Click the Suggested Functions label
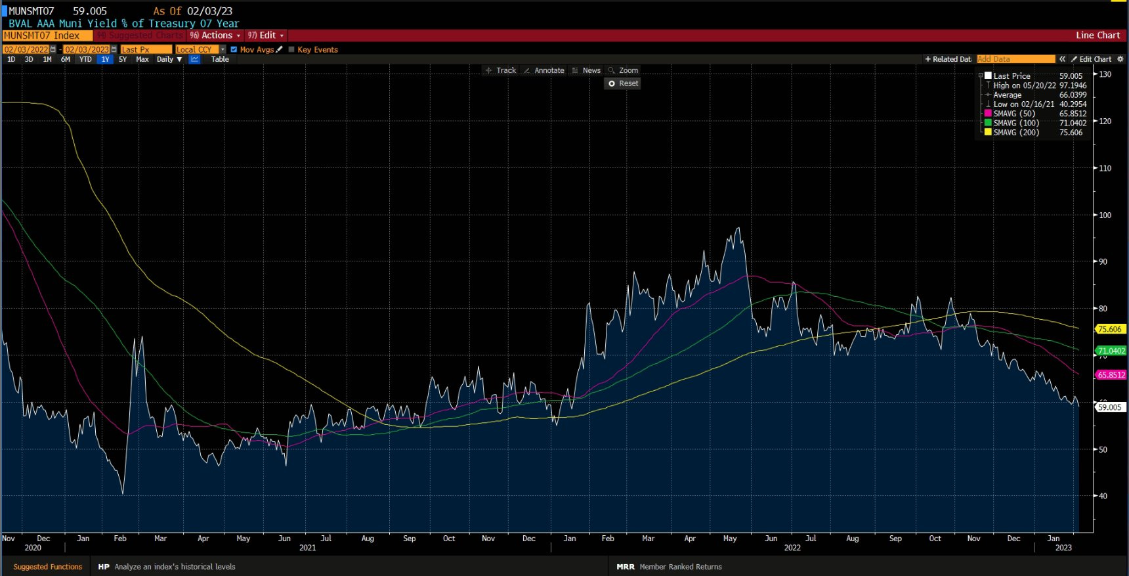The image size is (1129, 576). click(48, 567)
